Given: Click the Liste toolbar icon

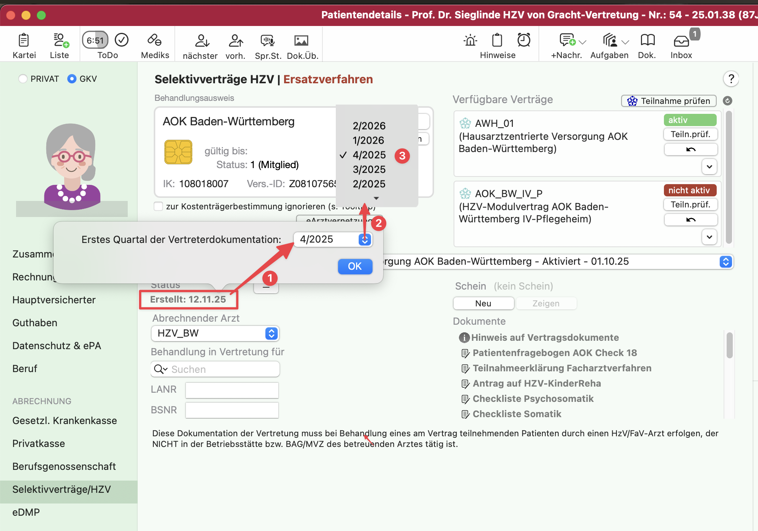Looking at the screenshot, I should coord(60,40).
